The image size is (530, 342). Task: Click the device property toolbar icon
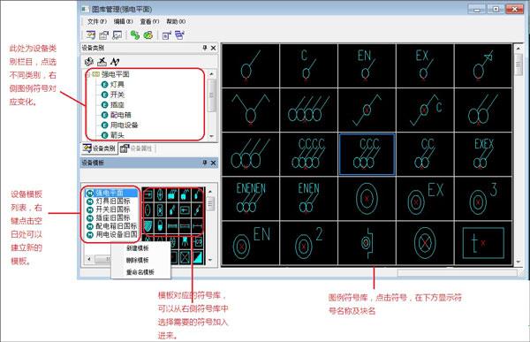(103, 34)
